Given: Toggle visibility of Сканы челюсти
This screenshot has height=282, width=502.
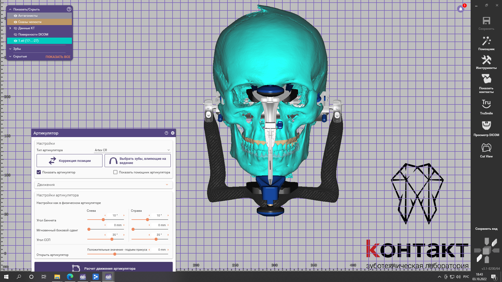Looking at the screenshot, I should pyautogui.click(x=15, y=22).
